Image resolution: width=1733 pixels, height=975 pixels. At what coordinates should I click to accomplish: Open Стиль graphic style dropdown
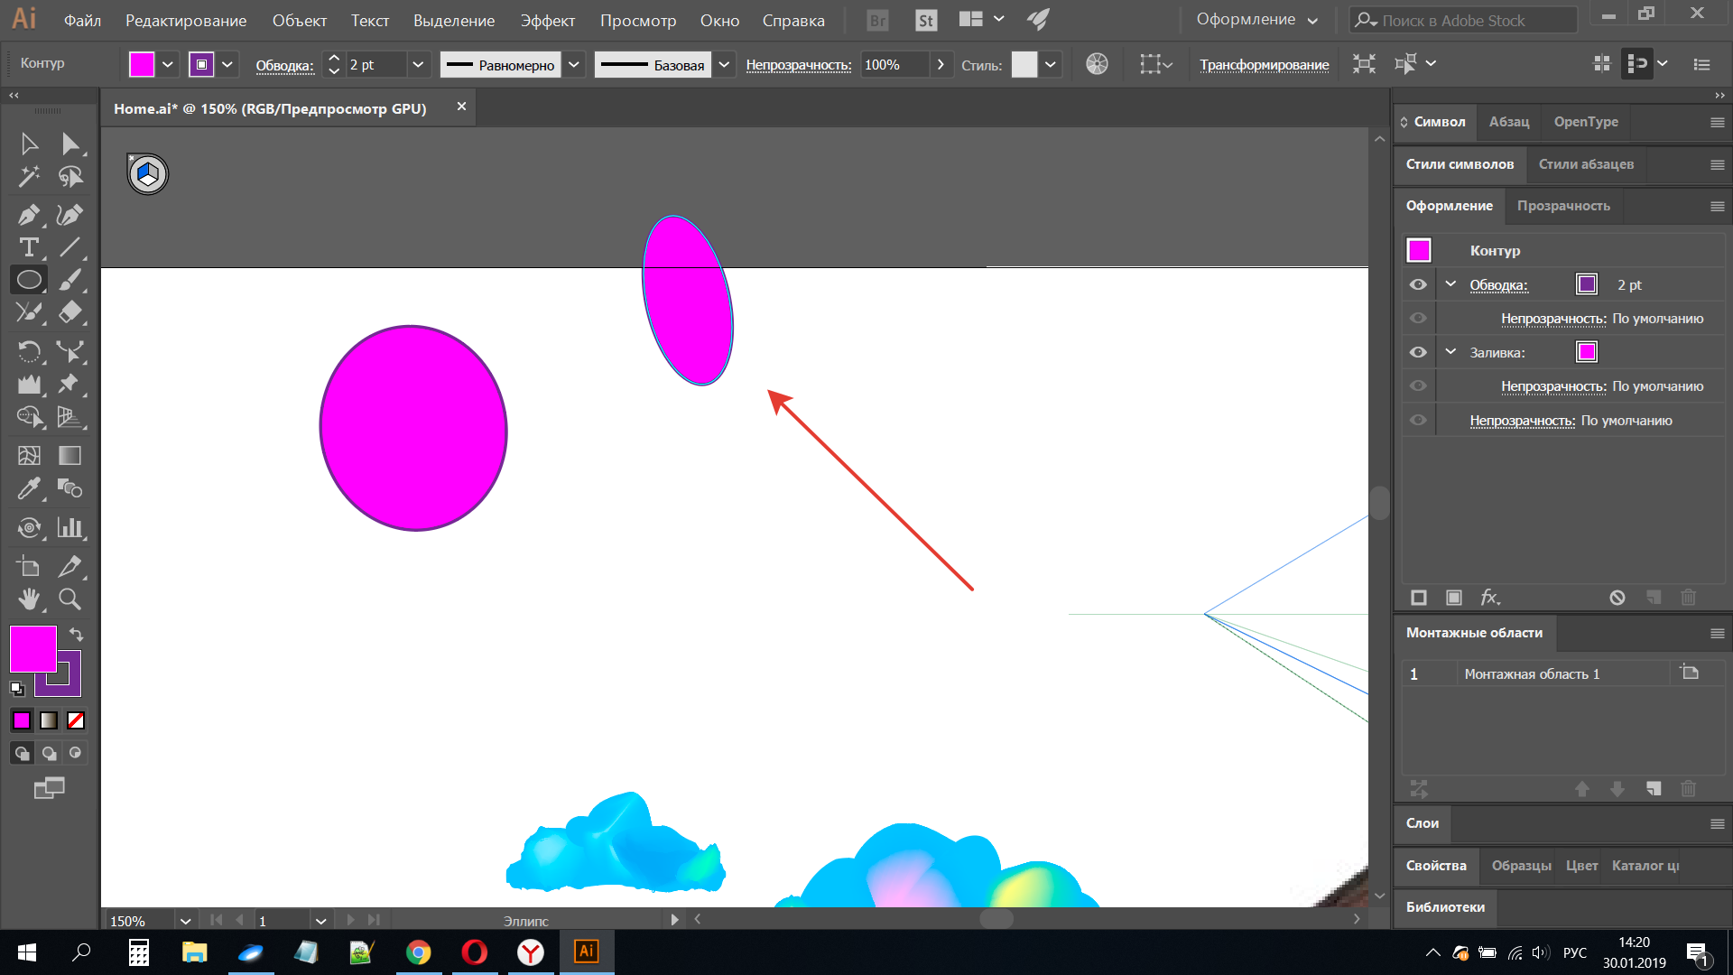click(1050, 64)
